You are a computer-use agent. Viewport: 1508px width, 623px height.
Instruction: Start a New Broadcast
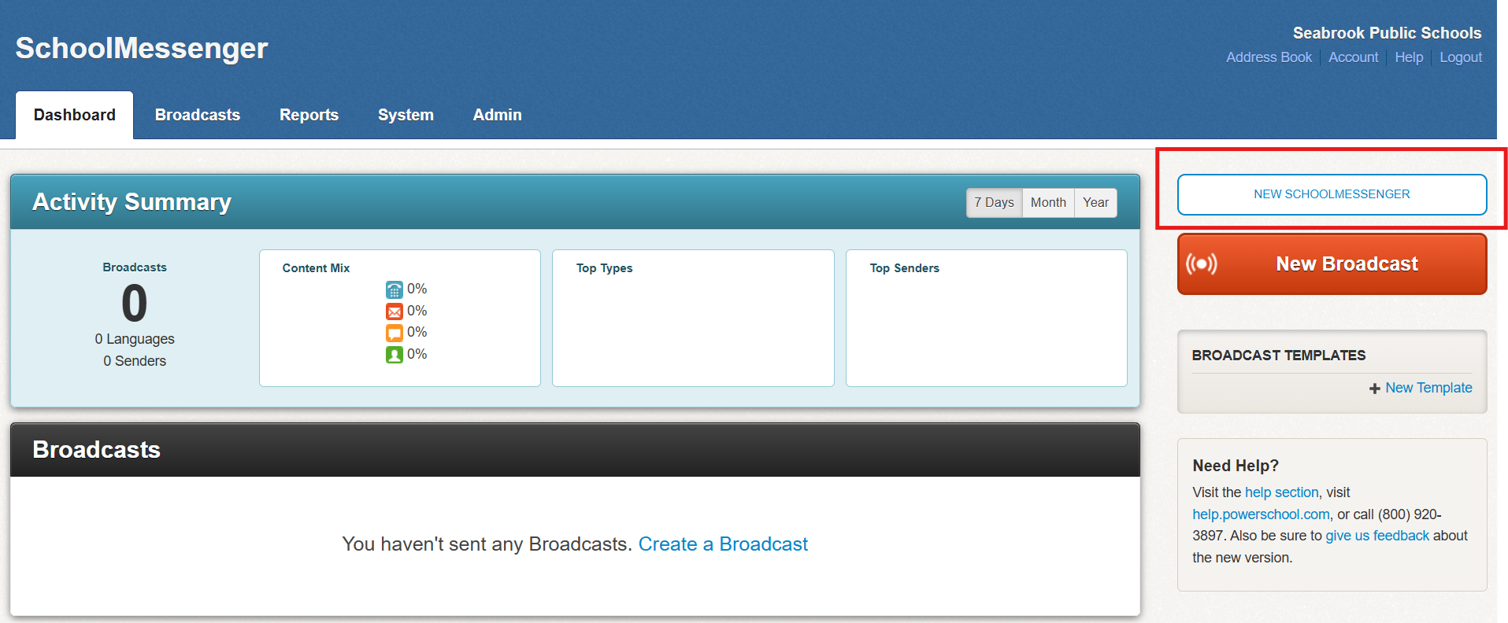(1346, 264)
